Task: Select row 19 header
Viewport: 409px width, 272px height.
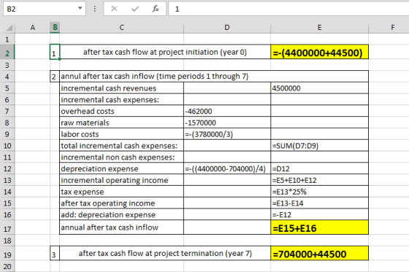Action: [x=7, y=254]
